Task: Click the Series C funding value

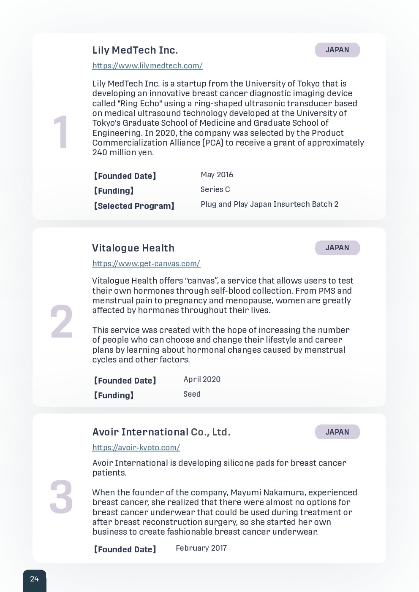Action: tap(215, 189)
